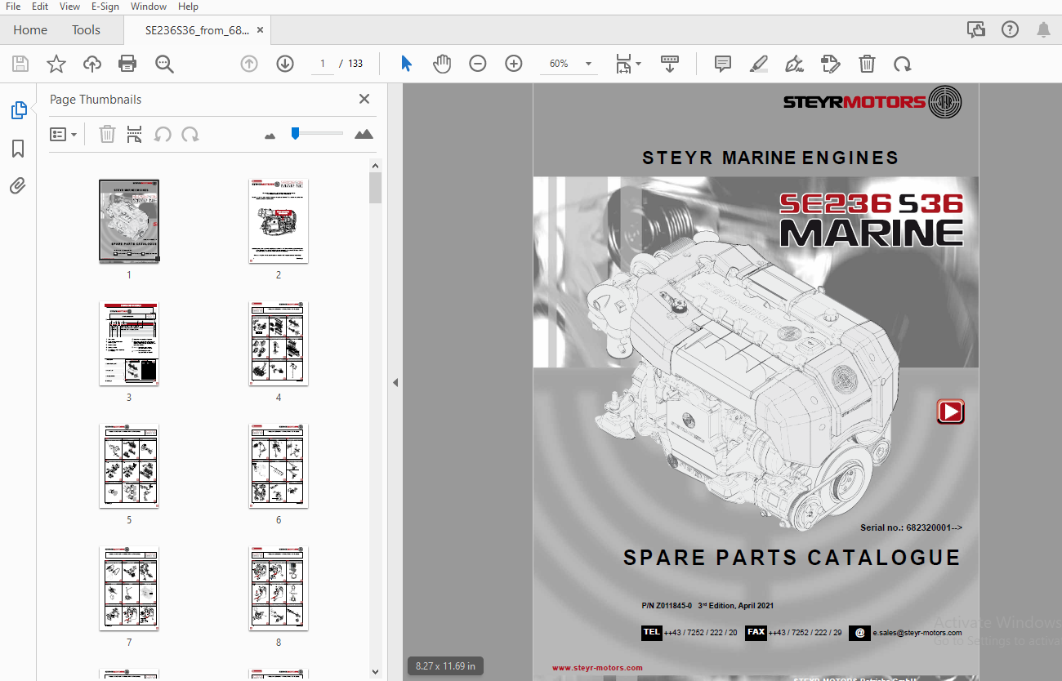Switch to the Home tab
The height and width of the screenshot is (681, 1062).
tap(30, 30)
